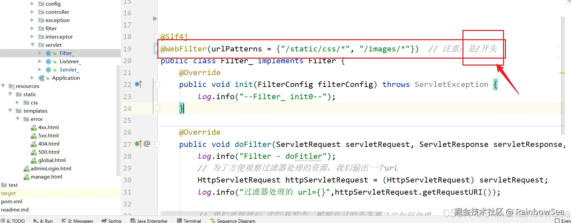571x223 pixels.
Task: Click the global.html file icon
Action: [34, 160]
